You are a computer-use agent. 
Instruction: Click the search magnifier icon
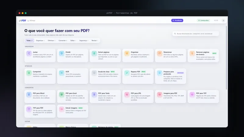[x=175, y=34]
